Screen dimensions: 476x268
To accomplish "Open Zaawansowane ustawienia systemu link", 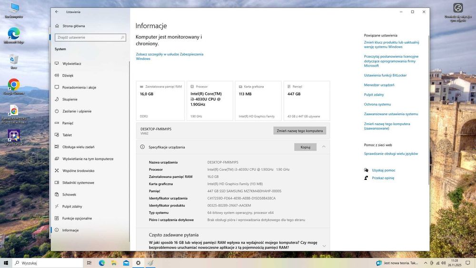I will point(391,114).
